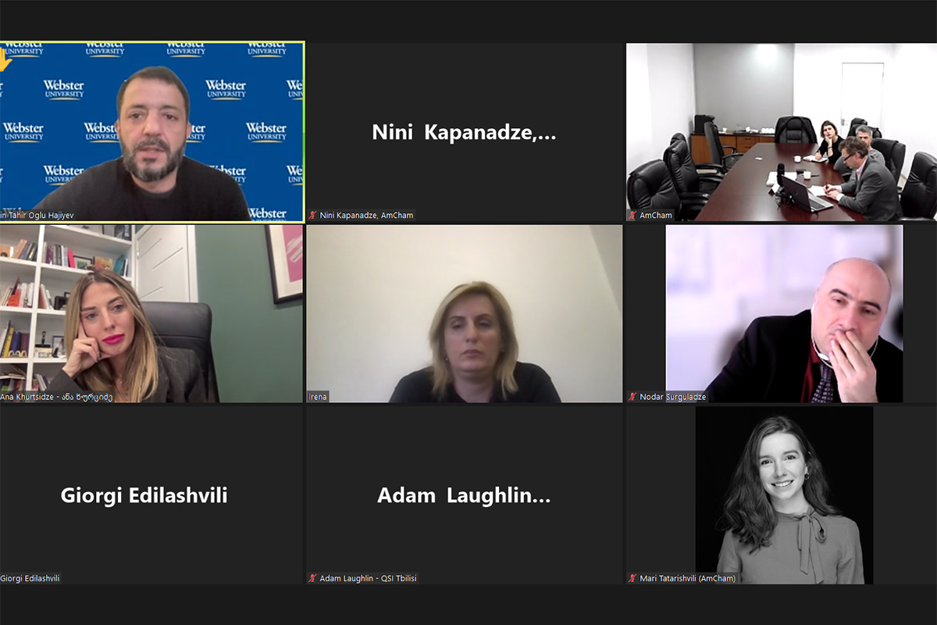This screenshot has height=625, width=937.
Task: Click the Ana Khurtsidze name label
Action: tap(57, 397)
